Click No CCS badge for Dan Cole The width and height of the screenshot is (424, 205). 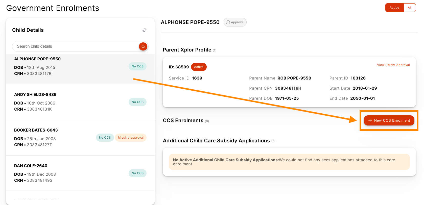pyautogui.click(x=137, y=173)
